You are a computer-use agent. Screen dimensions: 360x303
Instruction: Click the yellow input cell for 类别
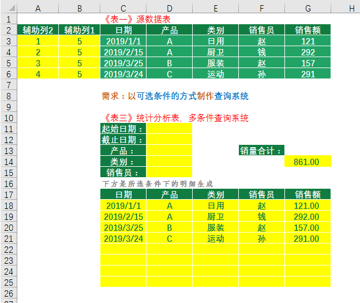pyautogui.click(x=169, y=162)
